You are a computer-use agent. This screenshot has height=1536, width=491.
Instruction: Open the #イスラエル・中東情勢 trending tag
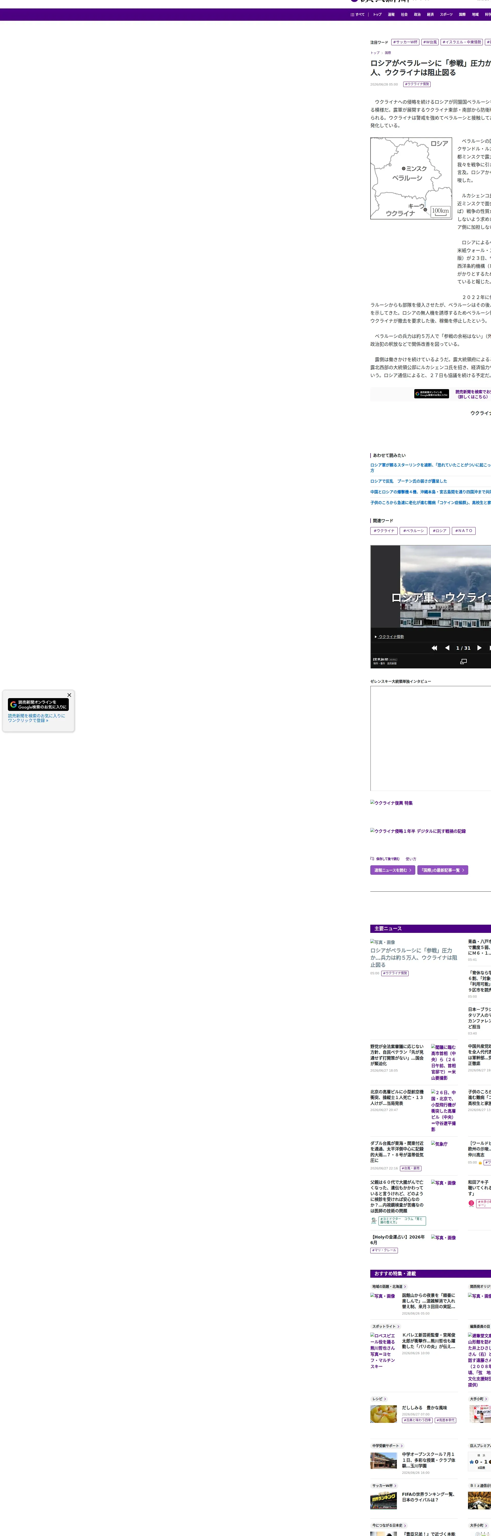pos(462,42)
